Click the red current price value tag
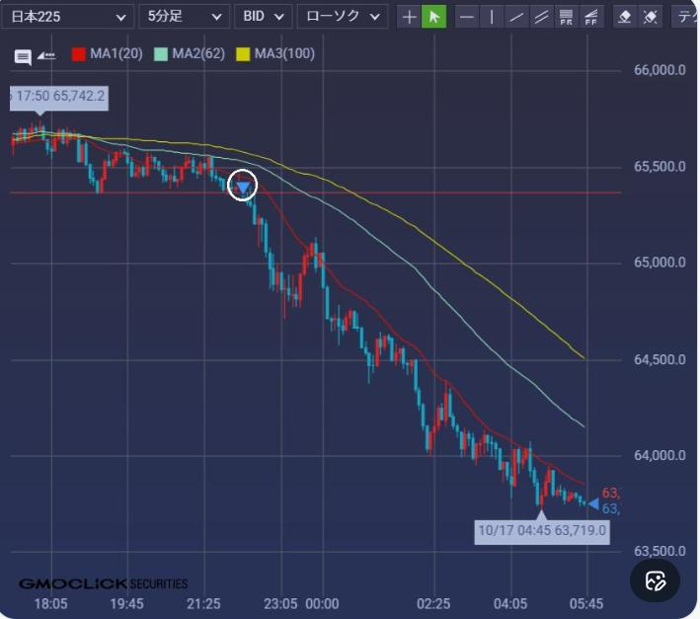This screenshot has height=619, width=700. pyautogui.click(x=611, y=494)
